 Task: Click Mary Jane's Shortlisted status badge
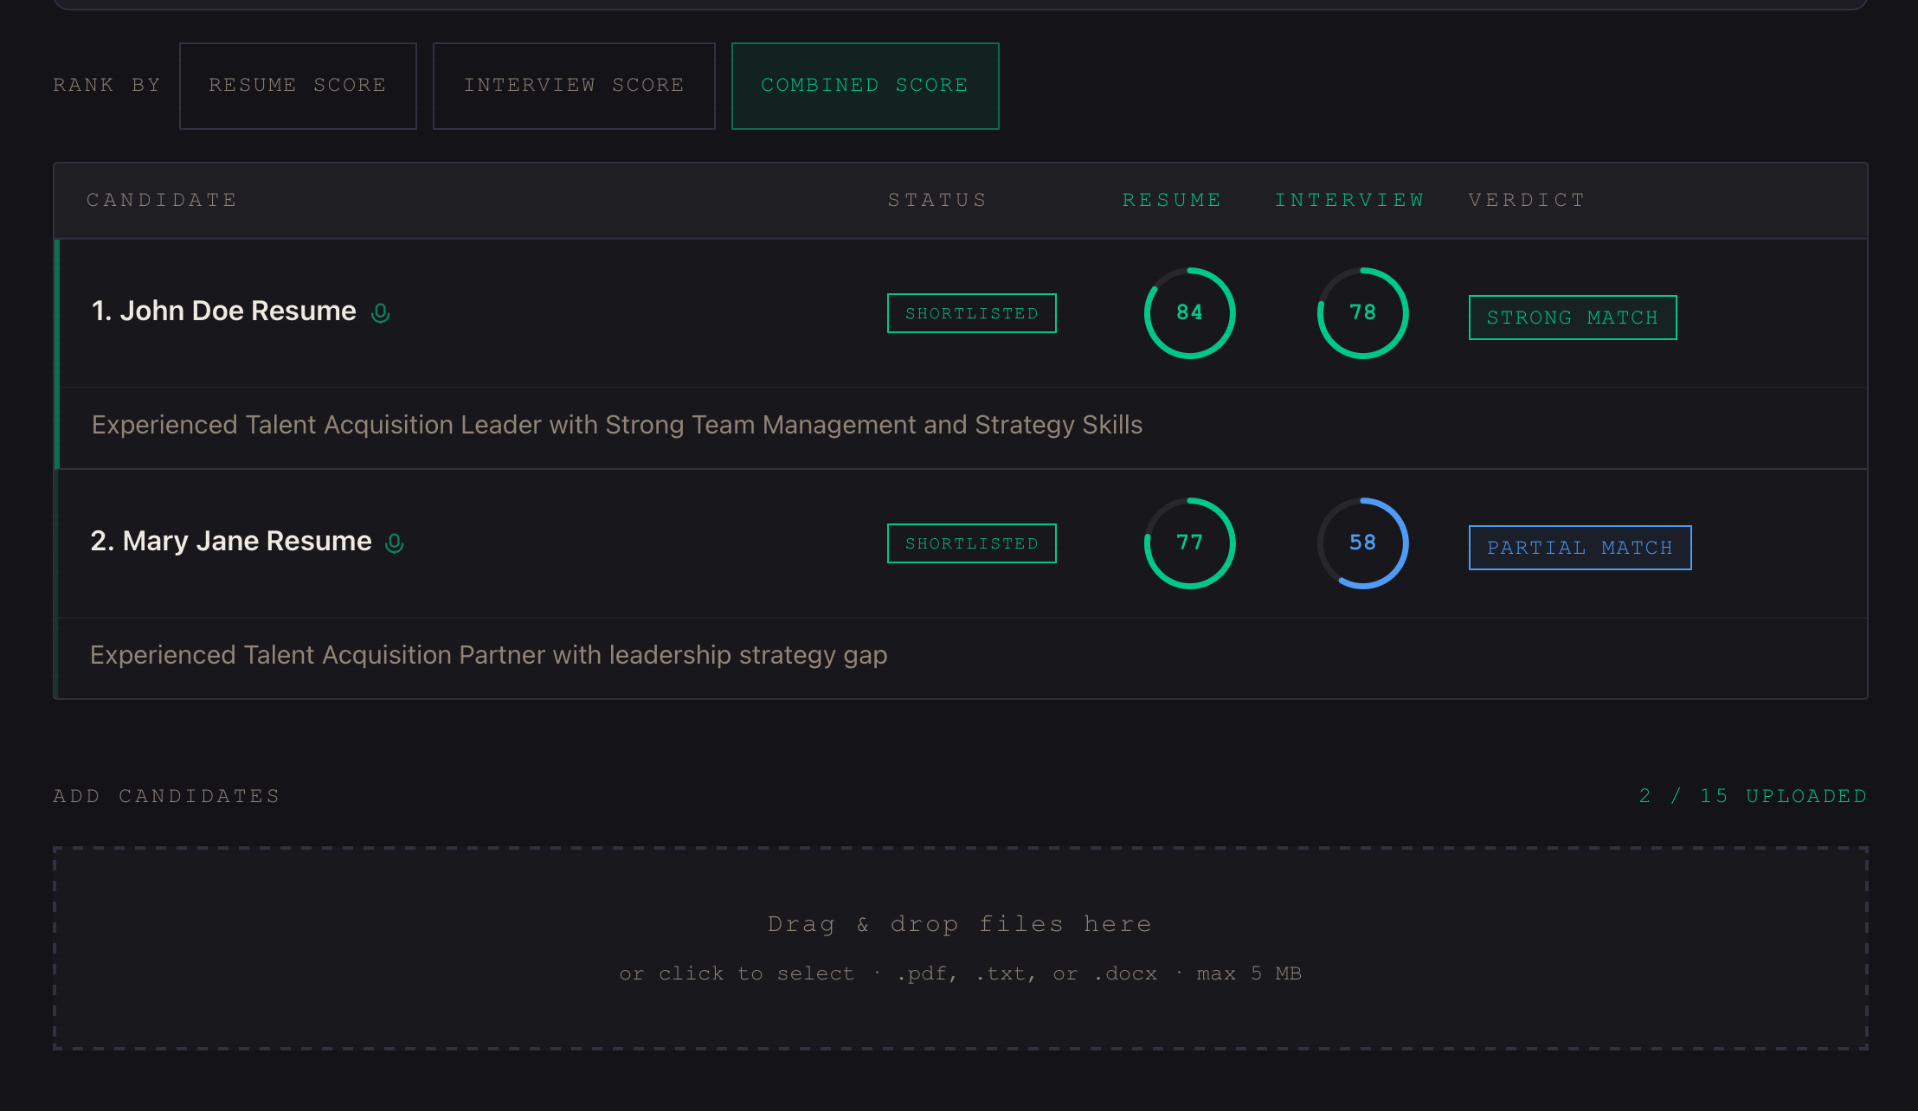click(x=971, y=543)
